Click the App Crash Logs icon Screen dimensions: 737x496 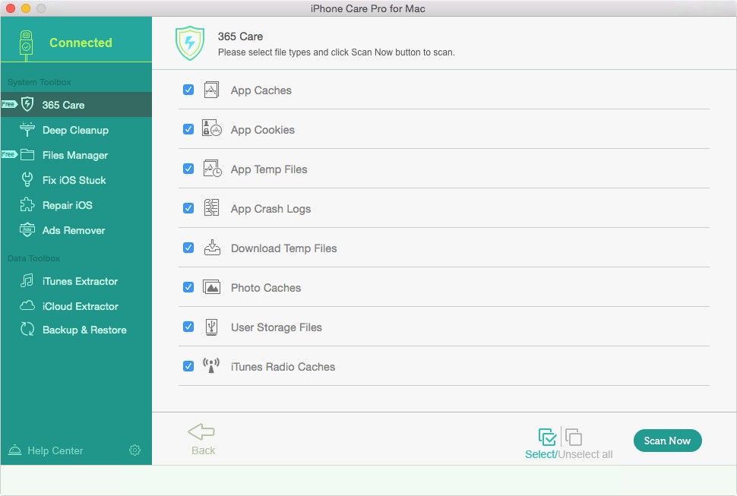point(211,207)
